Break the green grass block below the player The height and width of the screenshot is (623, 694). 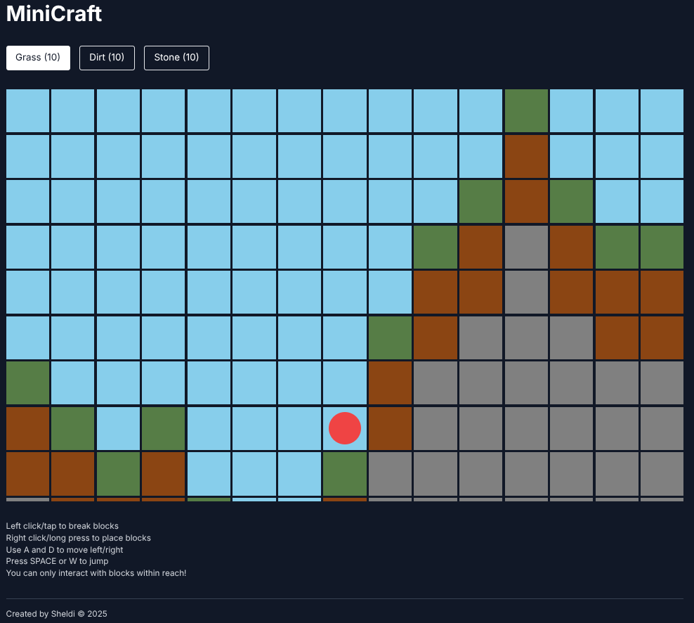point(344,473)
